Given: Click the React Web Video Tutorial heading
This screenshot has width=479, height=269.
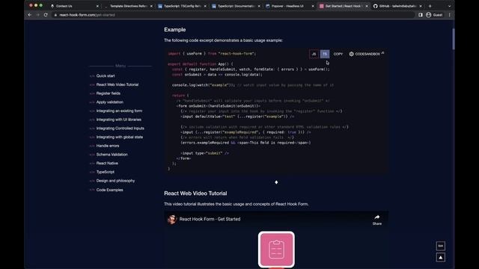Looking at the screenshot, I should (x=195, y=194).
